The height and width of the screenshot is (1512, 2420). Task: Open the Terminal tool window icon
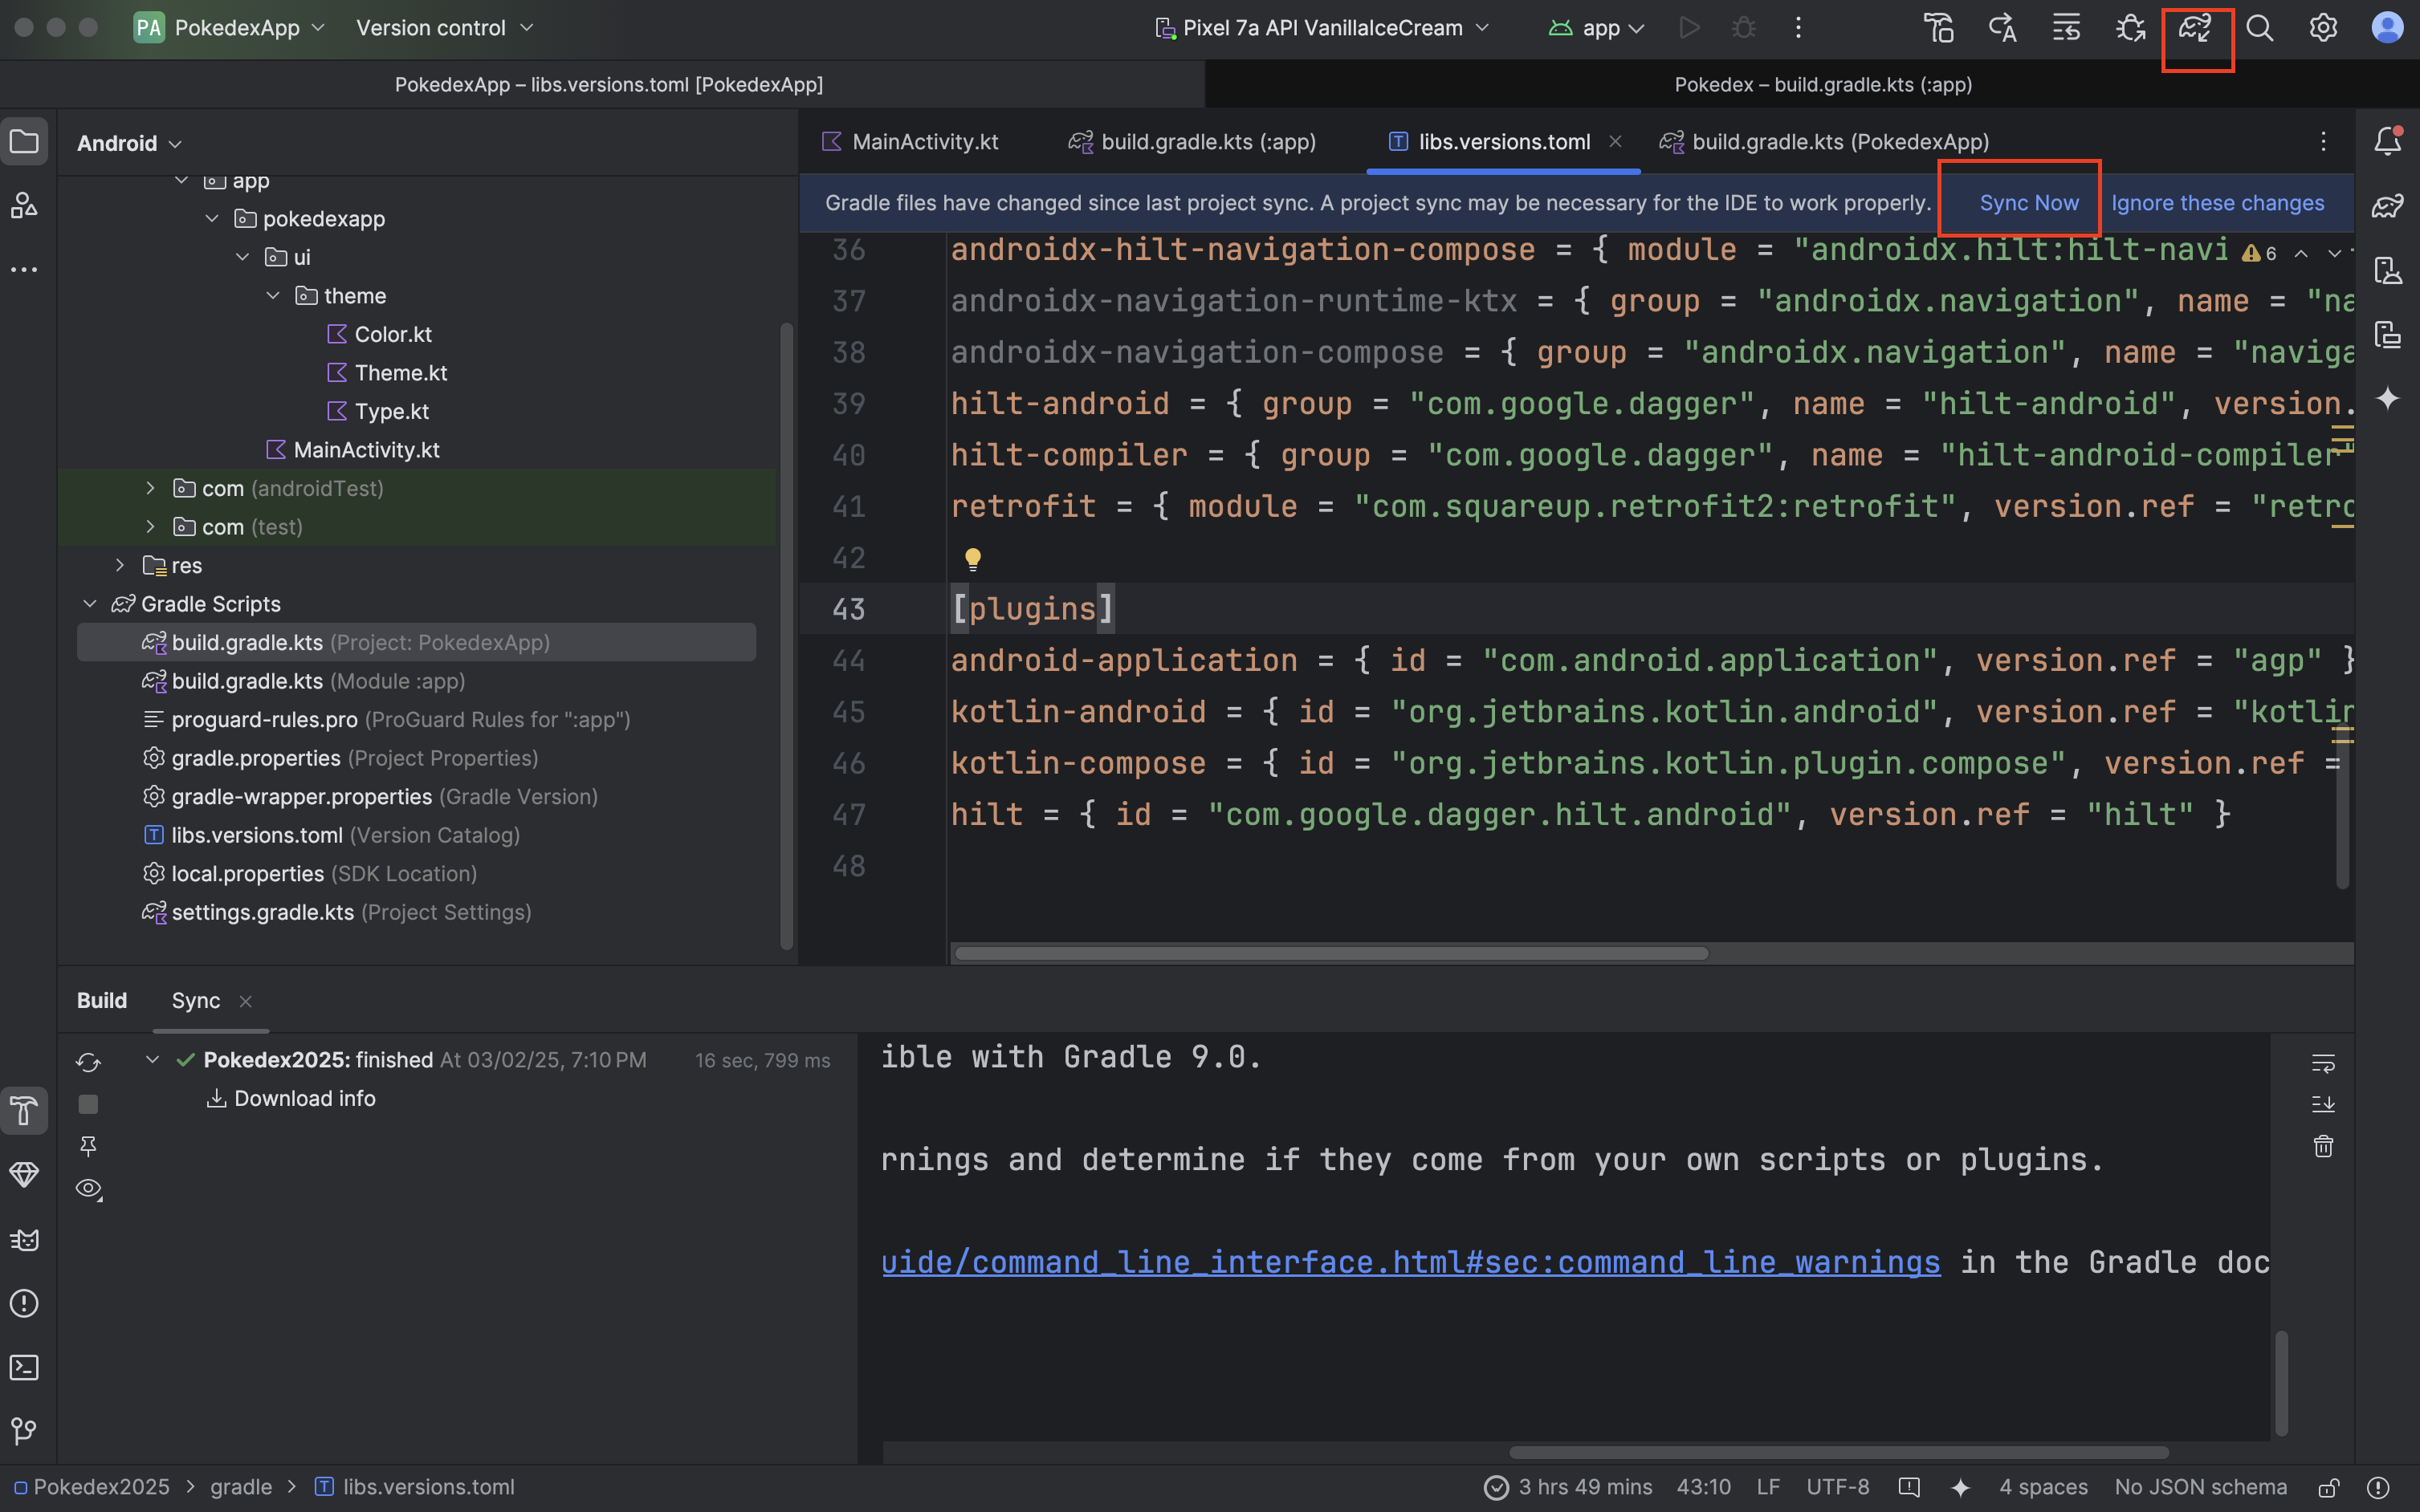pyautogui.click(x=24, y=1367)
